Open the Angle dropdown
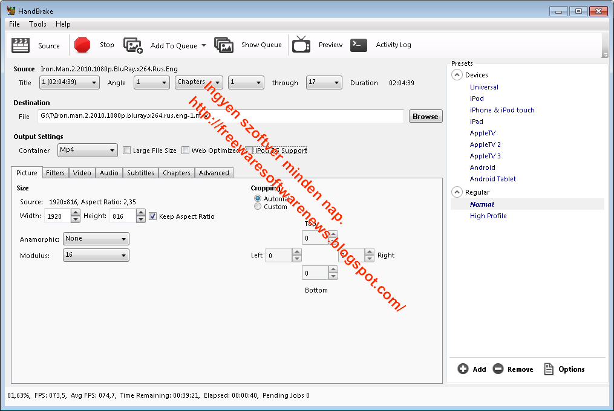Viewport: 614px width, 411px height. (152, 83)
